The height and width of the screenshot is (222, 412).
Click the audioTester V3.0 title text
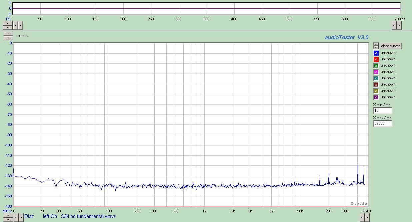(x=347, y=38)
